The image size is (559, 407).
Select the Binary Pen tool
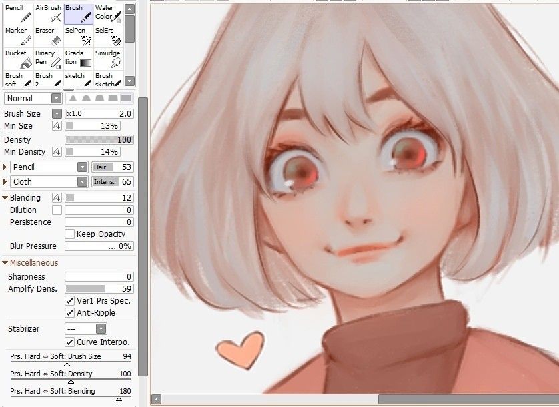click(49, 59)
